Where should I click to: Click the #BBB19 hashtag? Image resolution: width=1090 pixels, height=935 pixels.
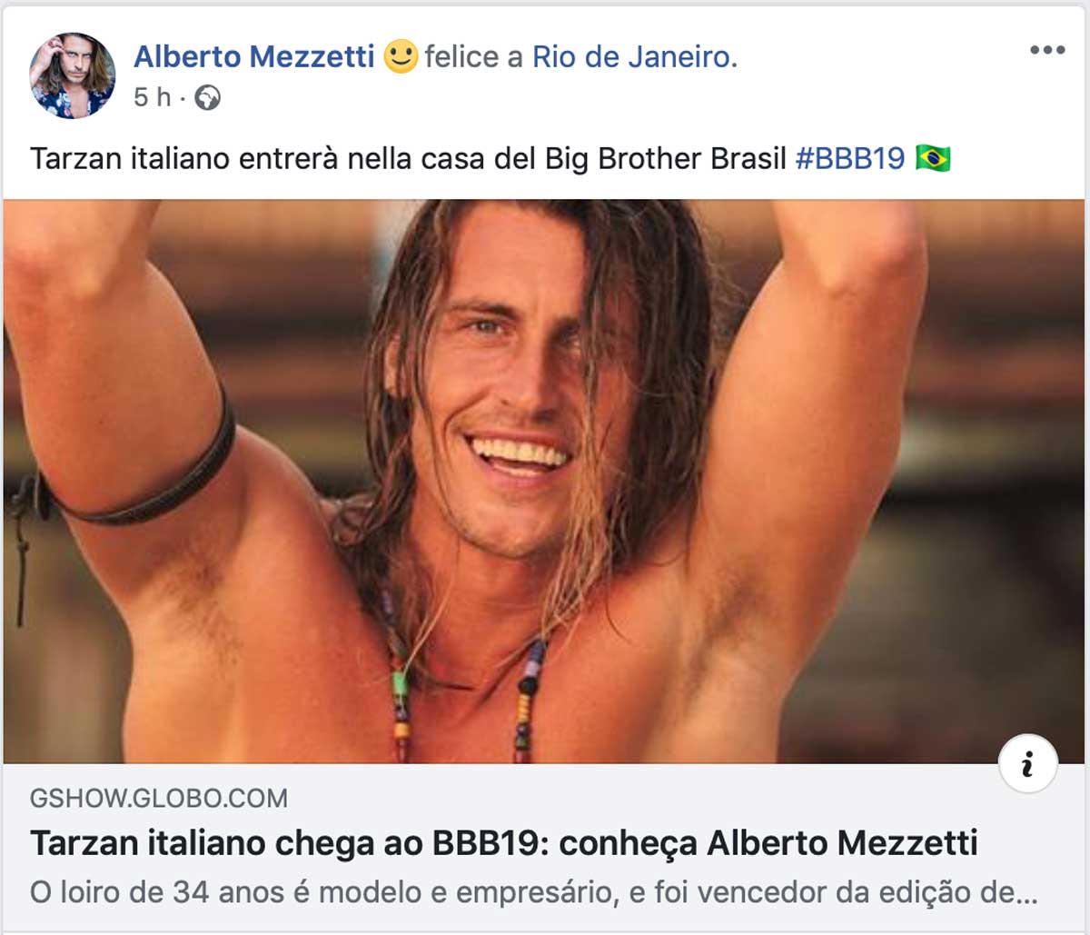pos(850,158)
